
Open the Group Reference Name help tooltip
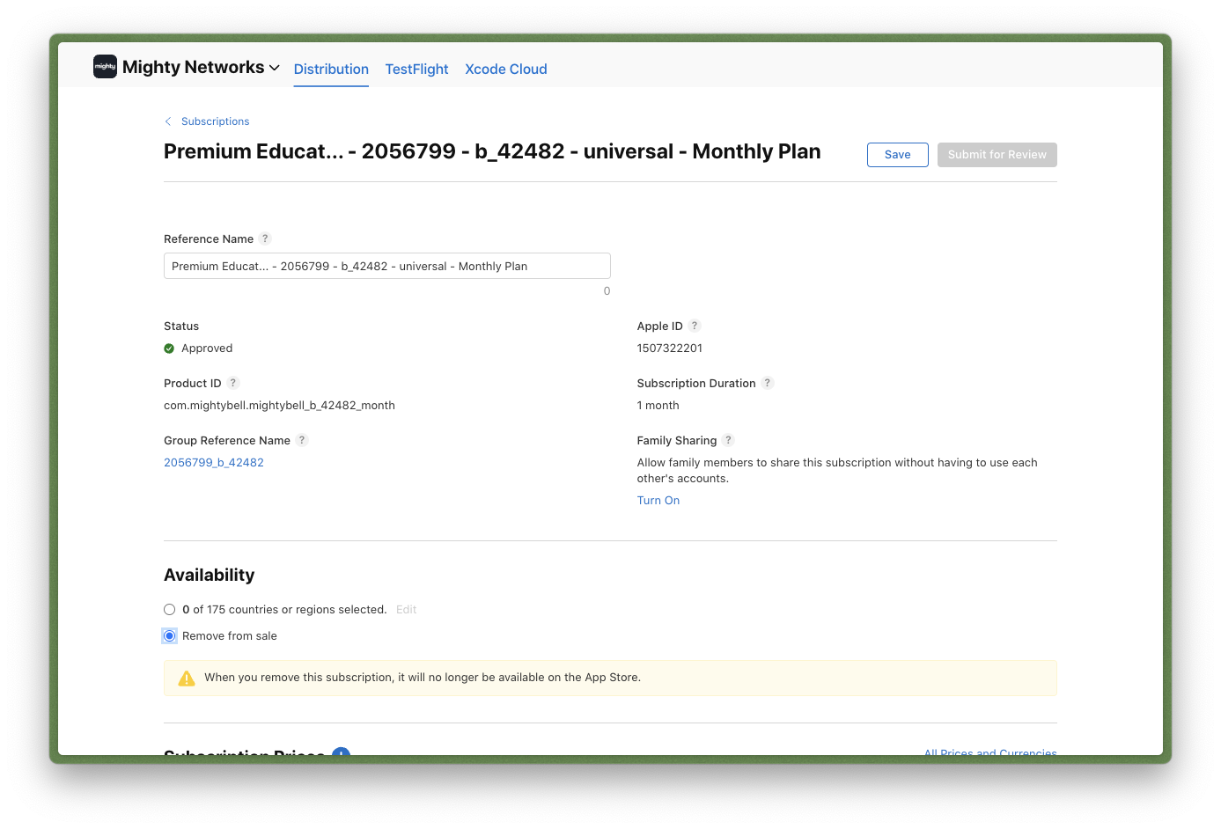pyautogui.click(x=302, y=440)
